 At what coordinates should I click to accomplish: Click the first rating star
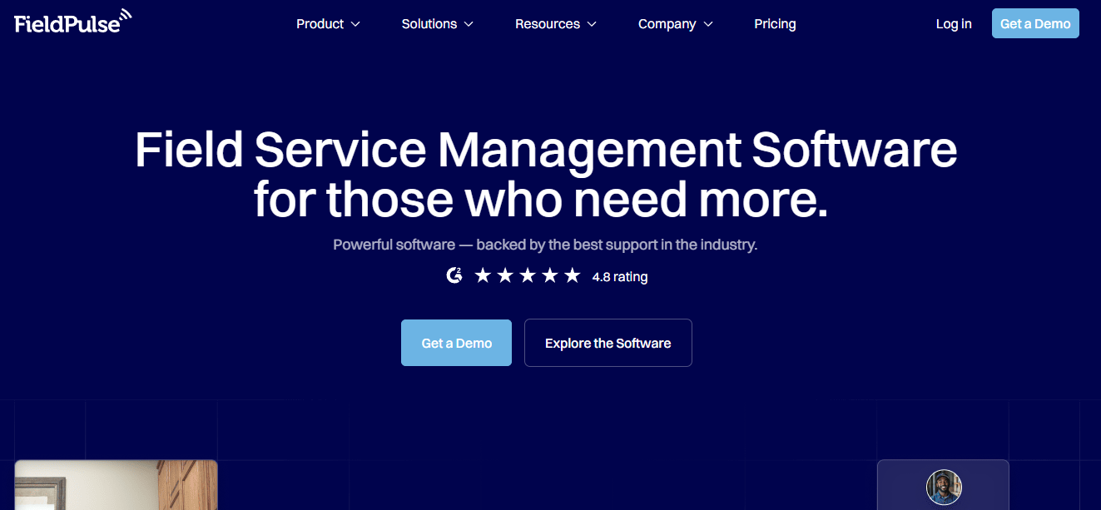click(483, 275)
